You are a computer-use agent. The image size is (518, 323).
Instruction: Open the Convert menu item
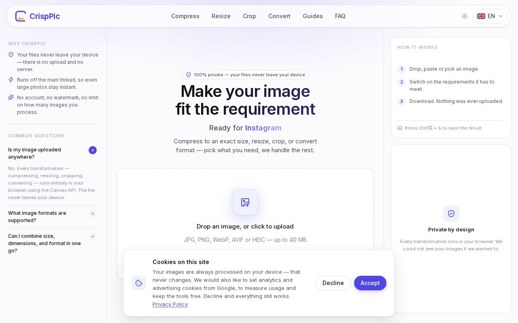pos(279,16)
